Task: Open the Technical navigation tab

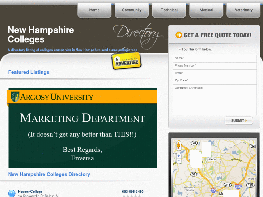Action: [x=169, y=10]
